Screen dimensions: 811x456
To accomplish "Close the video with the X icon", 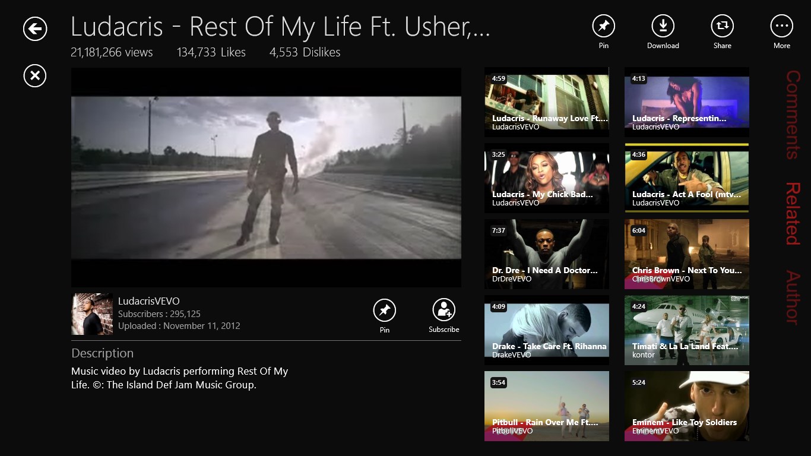I will [x=35, y=75].
